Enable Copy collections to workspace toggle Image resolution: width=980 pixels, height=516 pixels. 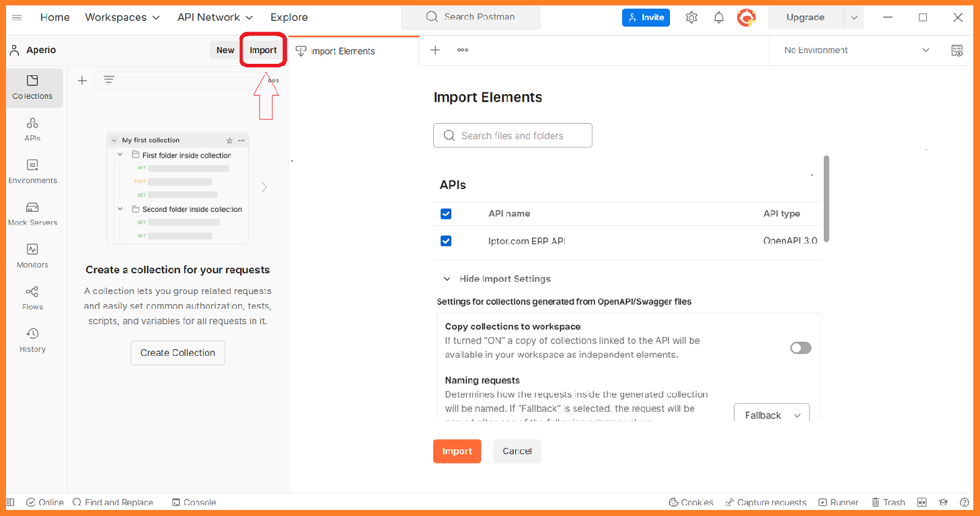coord(800,348)
